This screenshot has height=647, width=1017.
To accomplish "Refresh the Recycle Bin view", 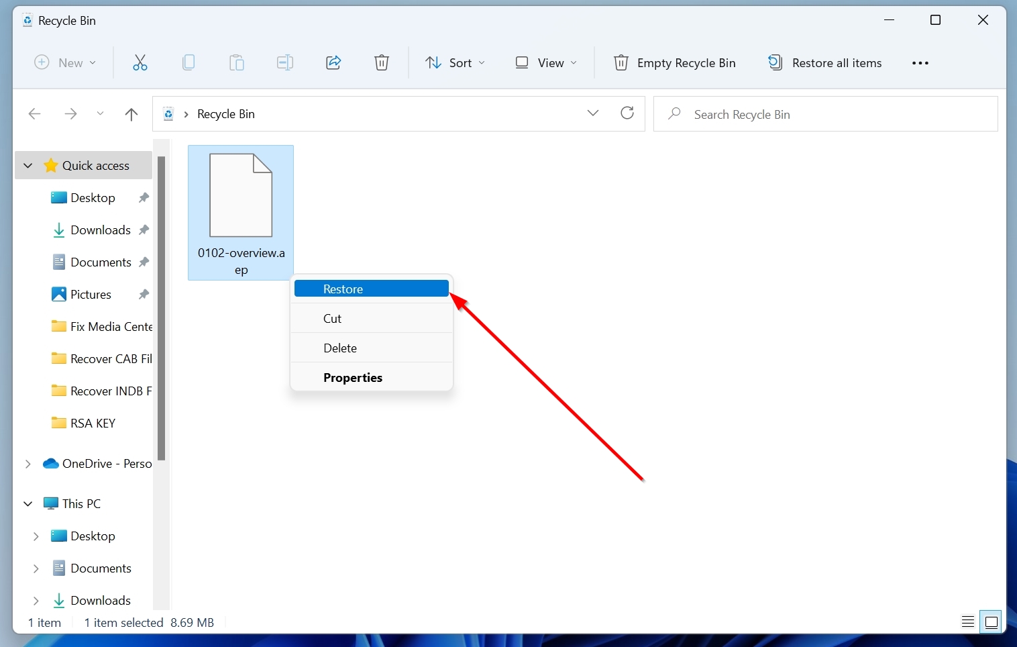I will point(627,113).
